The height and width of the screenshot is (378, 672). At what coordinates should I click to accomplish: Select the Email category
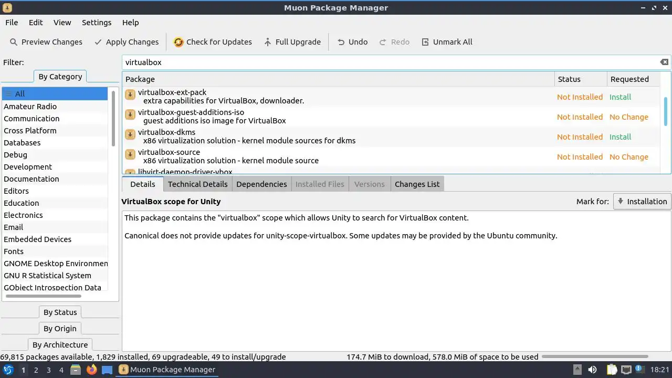pyautogui.click(x=55, y=227)
